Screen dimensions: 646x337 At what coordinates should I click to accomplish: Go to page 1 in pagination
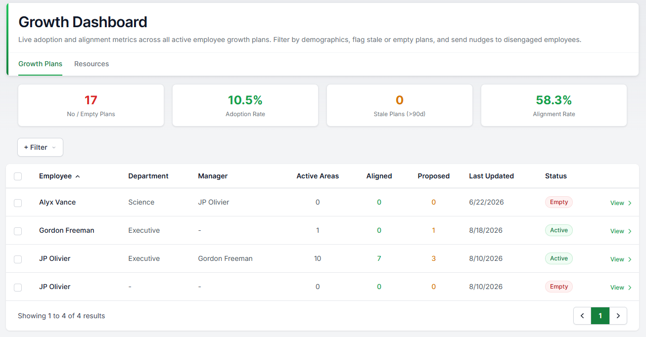[x=600, y=316]
